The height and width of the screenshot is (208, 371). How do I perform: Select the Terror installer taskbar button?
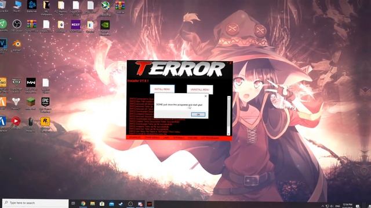tap(150, 204)
